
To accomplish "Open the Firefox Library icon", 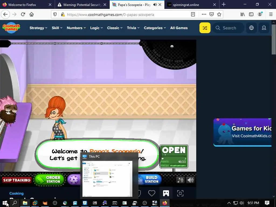I will pos(243,15).
